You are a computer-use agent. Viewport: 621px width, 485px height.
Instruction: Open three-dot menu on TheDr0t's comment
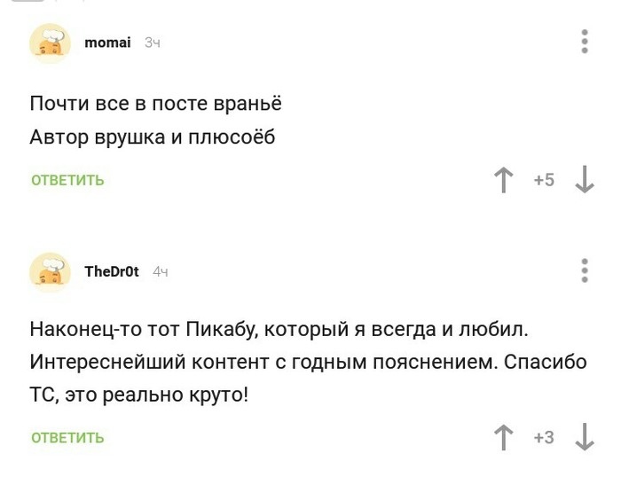[585, 270]
